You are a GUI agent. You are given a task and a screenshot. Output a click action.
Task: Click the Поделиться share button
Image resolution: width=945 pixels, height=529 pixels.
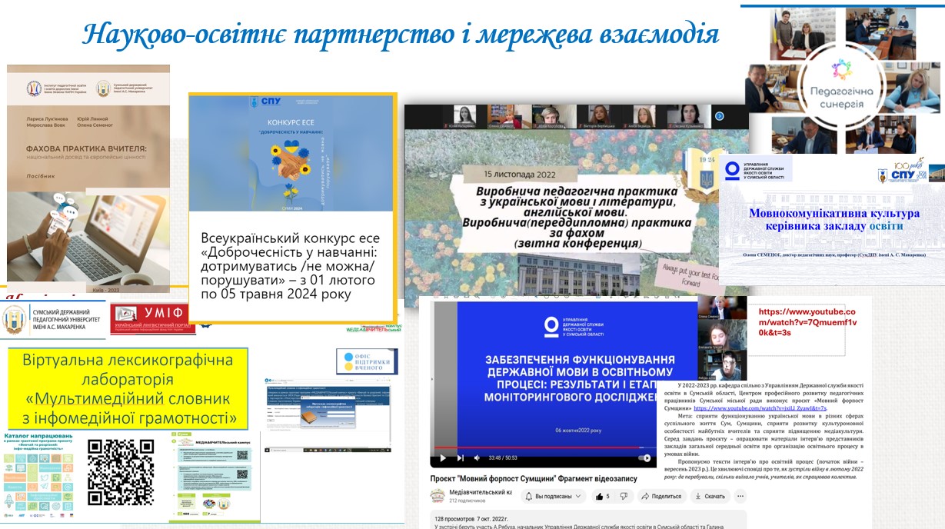tap(661, 496)
